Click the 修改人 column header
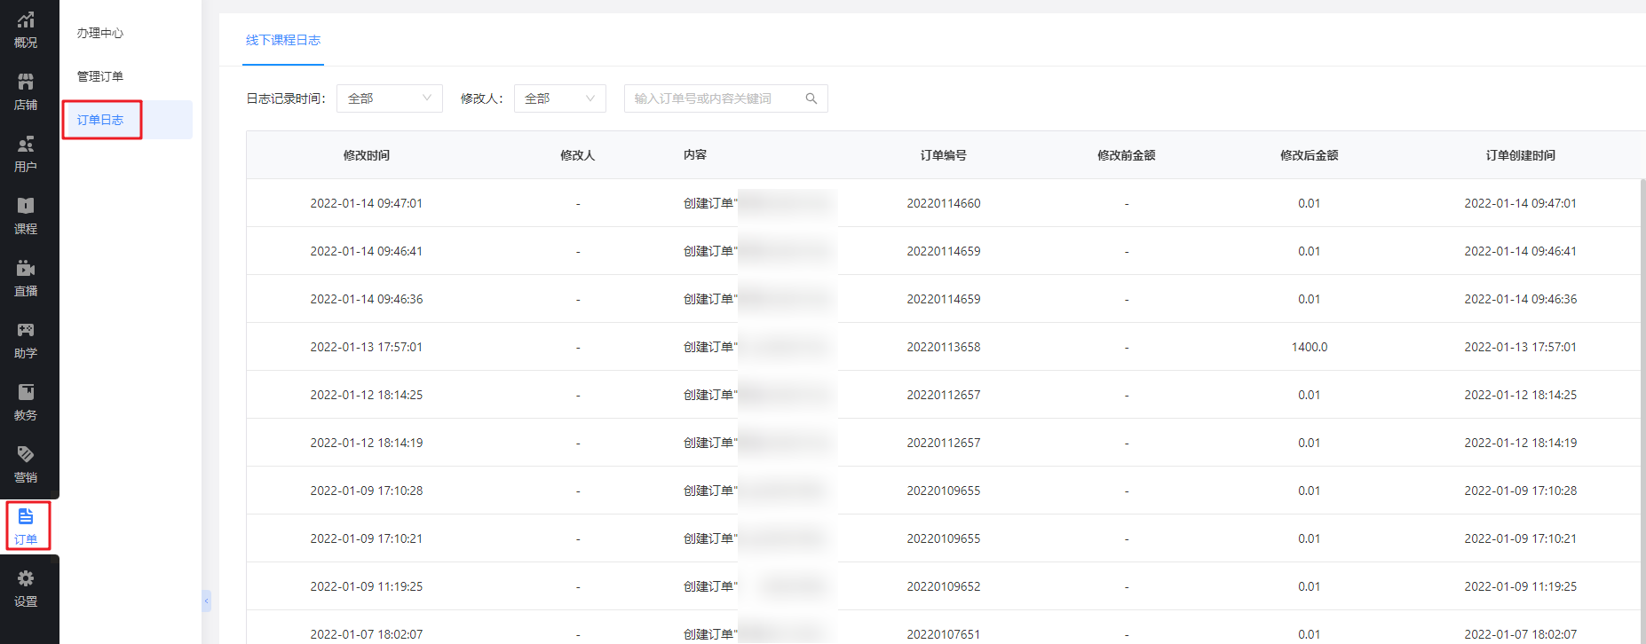The height and width of the screenshot is (644, 1646). (x=578, y=155)
